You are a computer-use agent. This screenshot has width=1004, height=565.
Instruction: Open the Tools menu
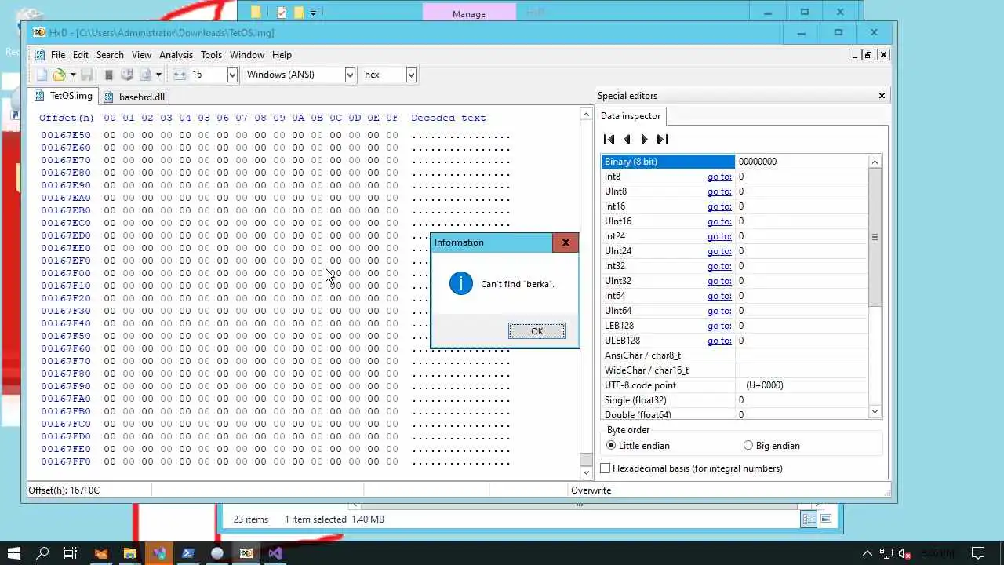click(211, 55)
